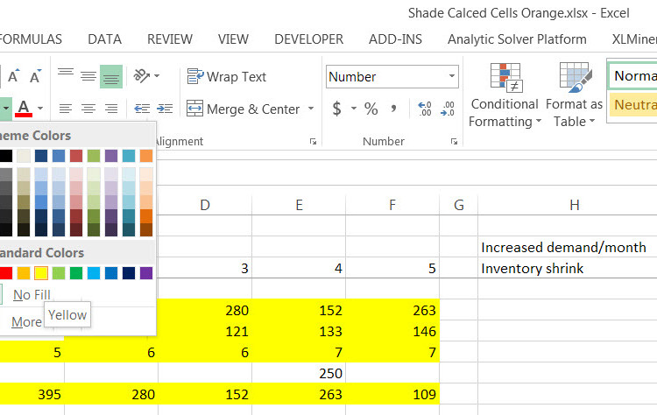The height and width of the screenshot is (415, 657).
Task: Open the Font Color dropdown arrow
Action: click(40, 109)
